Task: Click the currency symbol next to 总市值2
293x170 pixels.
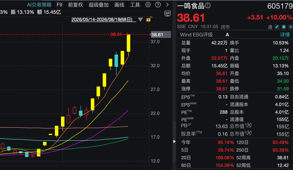Action: click(249, 133)
